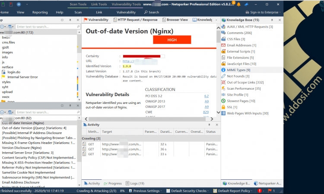Select Version Disclosure (Nginx) issue
The height and width of the screenshot is (194, 324).
[22, 148]
